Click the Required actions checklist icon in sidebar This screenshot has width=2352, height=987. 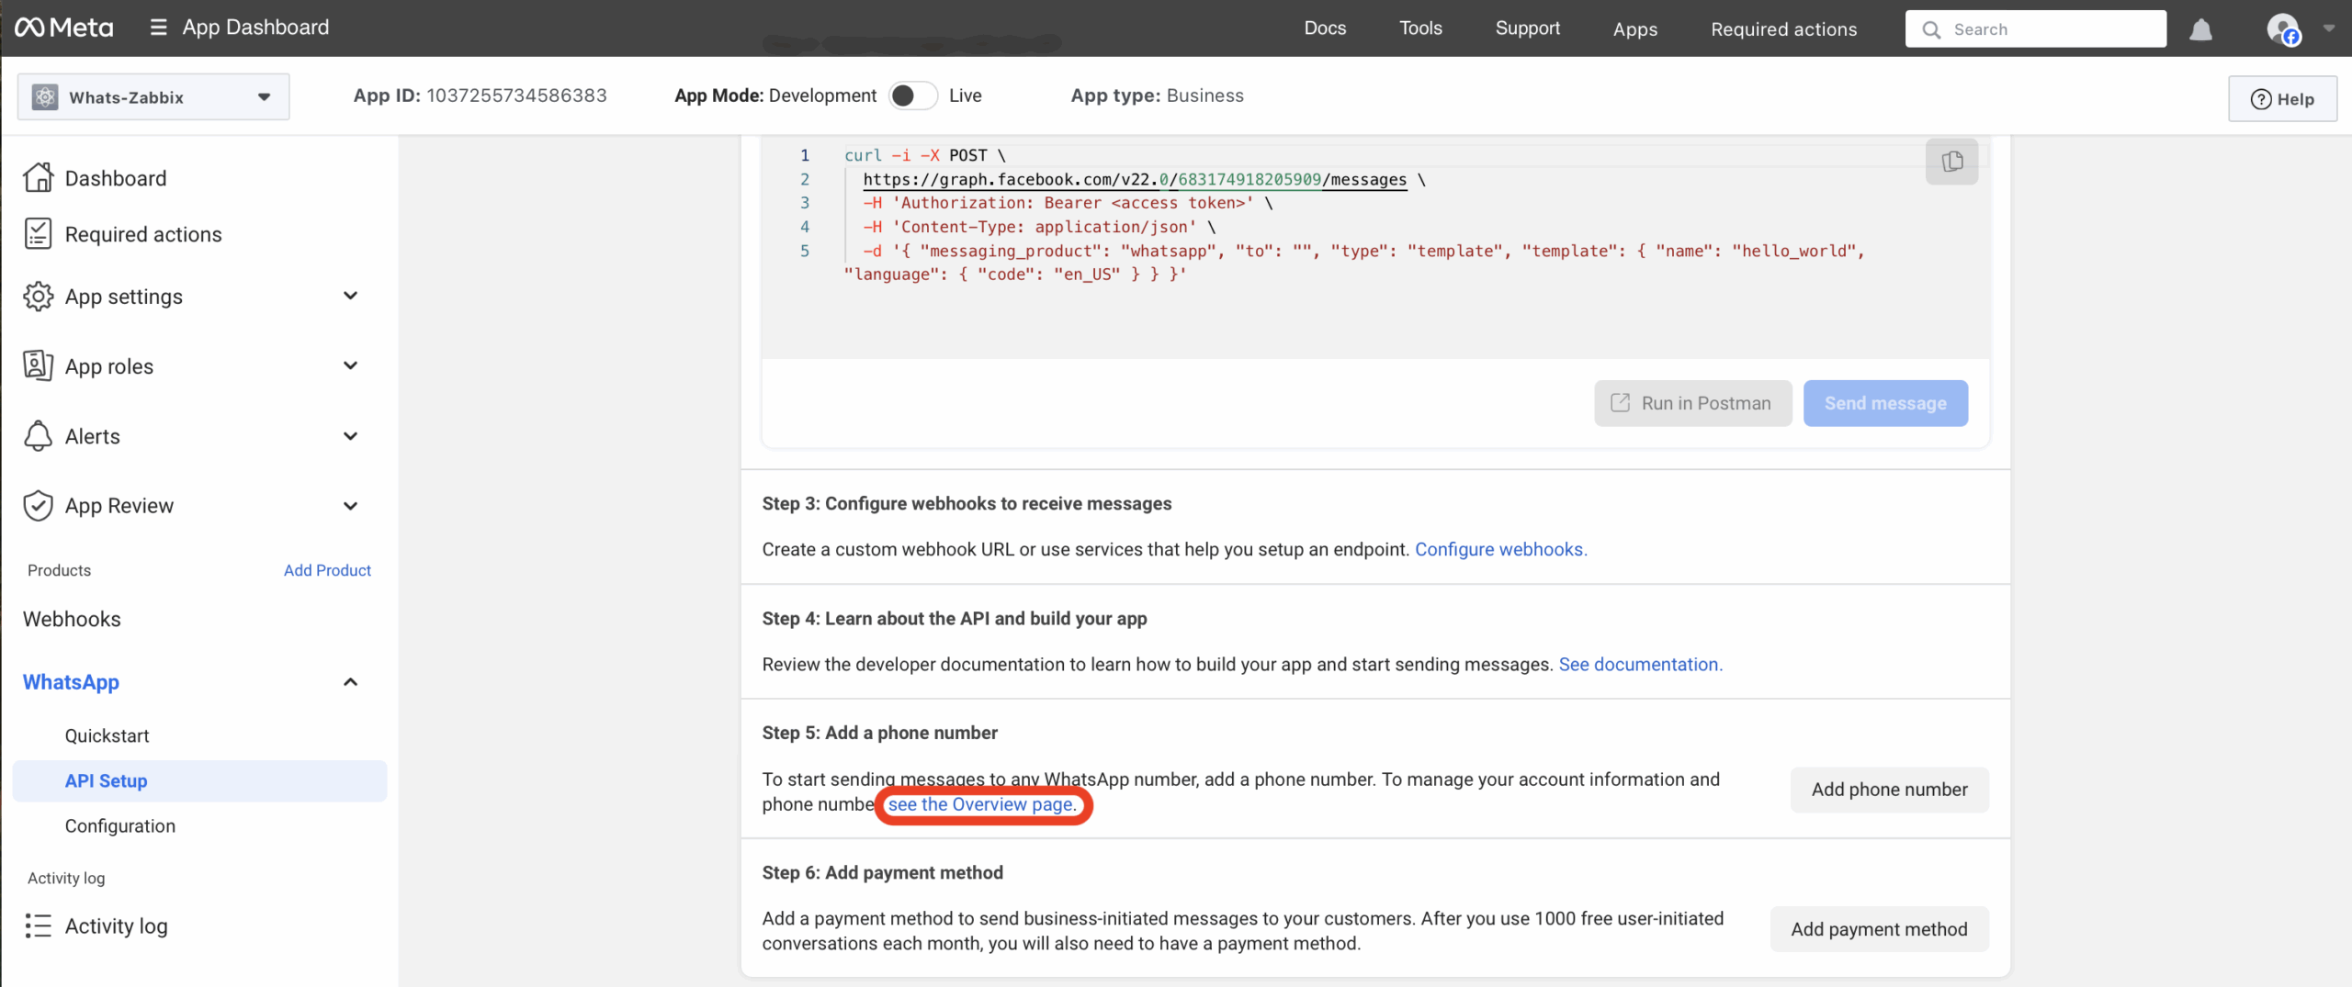38,233
